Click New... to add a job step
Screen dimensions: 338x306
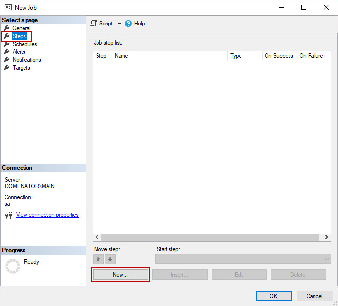121,275
